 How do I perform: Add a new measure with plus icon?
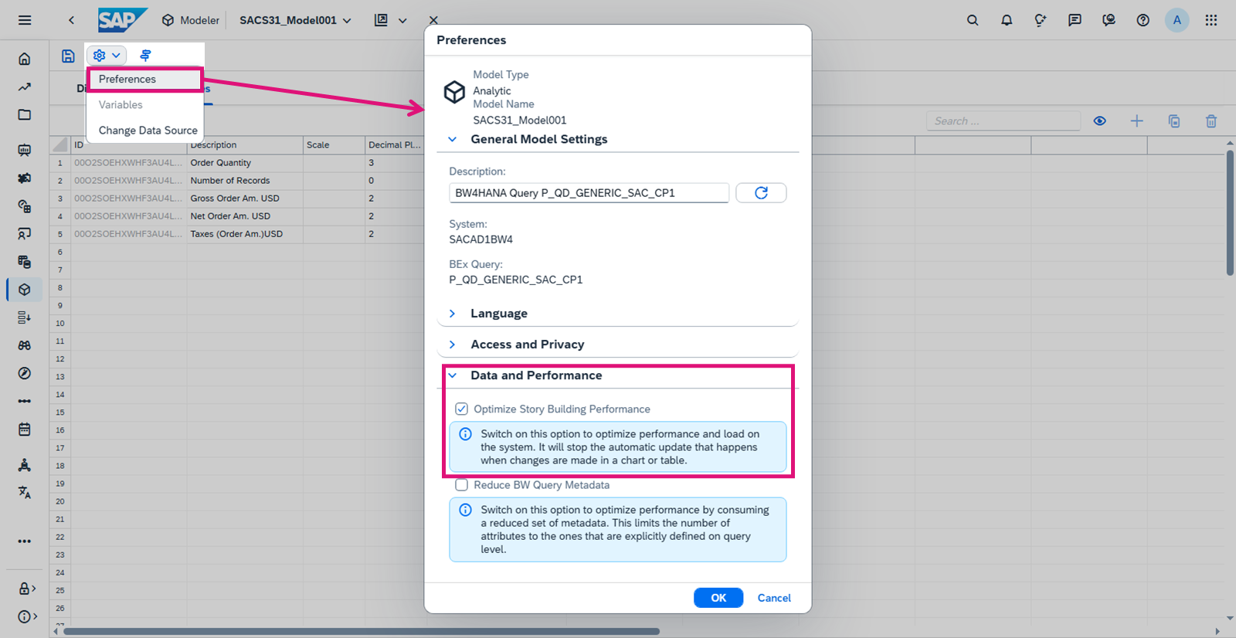click(x=1136, y=120)
